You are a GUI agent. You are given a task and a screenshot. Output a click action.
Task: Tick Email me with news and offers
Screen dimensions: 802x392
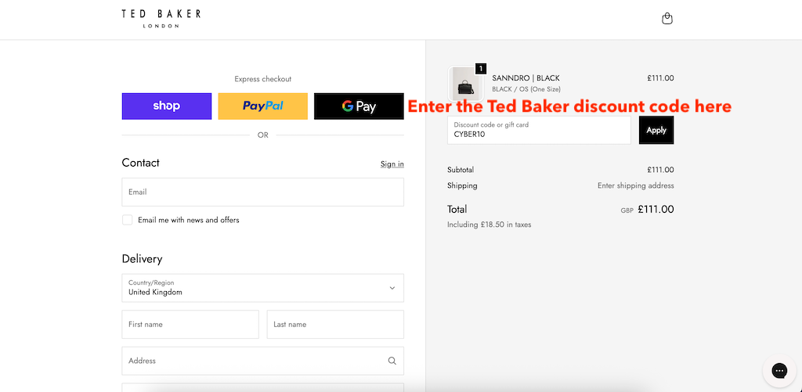pos(128,221)
